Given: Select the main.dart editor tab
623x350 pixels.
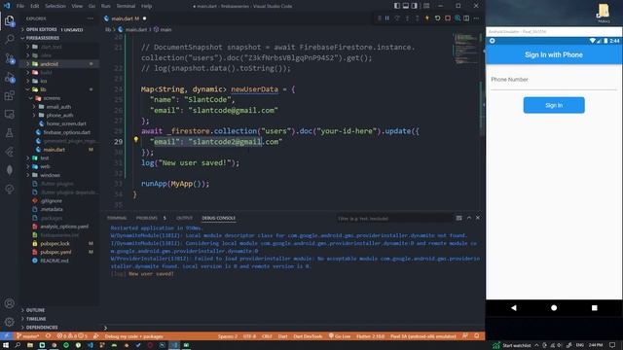Looking at the screenshot, I should (125, 18).
